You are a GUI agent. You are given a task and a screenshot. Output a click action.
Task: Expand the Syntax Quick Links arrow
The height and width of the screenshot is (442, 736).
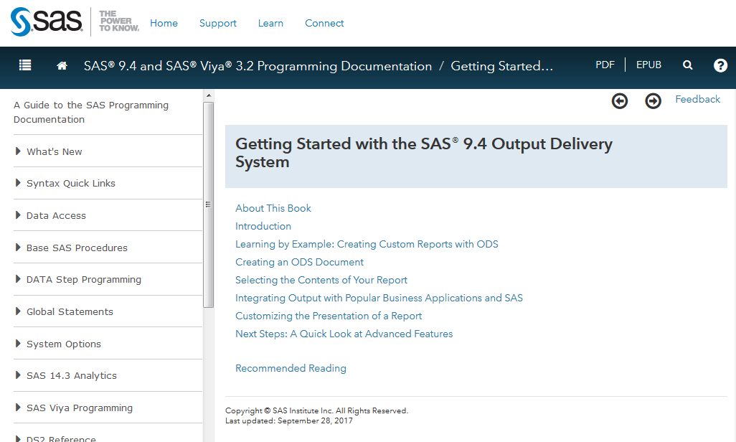pos(18,183)
